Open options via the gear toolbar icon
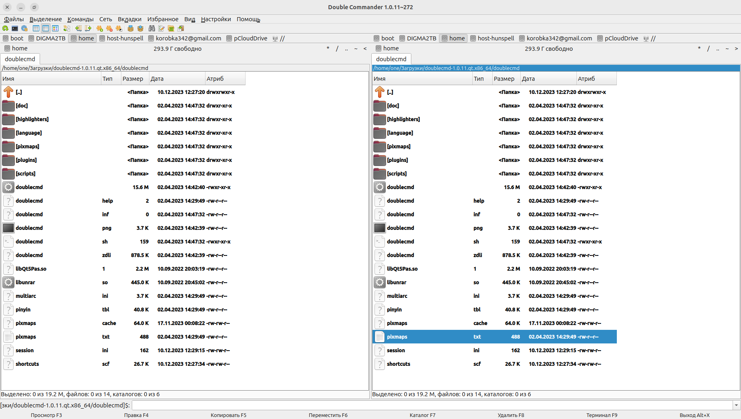This screenshot has width=741, height=419. click(24, 28)
